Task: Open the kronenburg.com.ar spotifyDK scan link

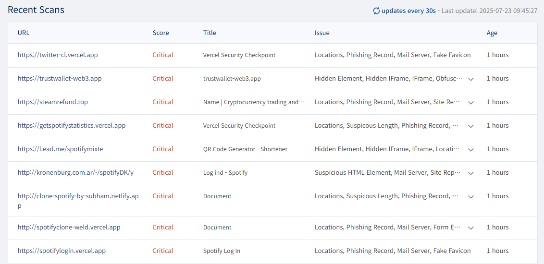Action: [75, 172]
